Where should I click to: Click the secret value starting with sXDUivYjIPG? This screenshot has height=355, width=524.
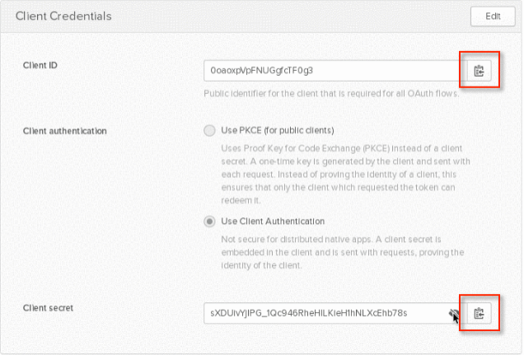[309, 313]
